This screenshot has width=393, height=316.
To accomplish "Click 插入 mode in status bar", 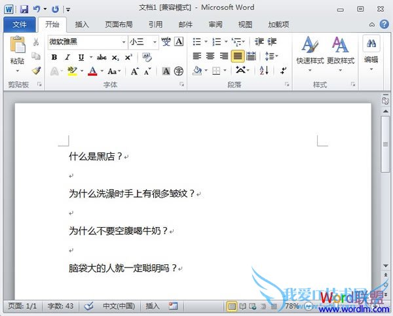I will click(153, 306).
